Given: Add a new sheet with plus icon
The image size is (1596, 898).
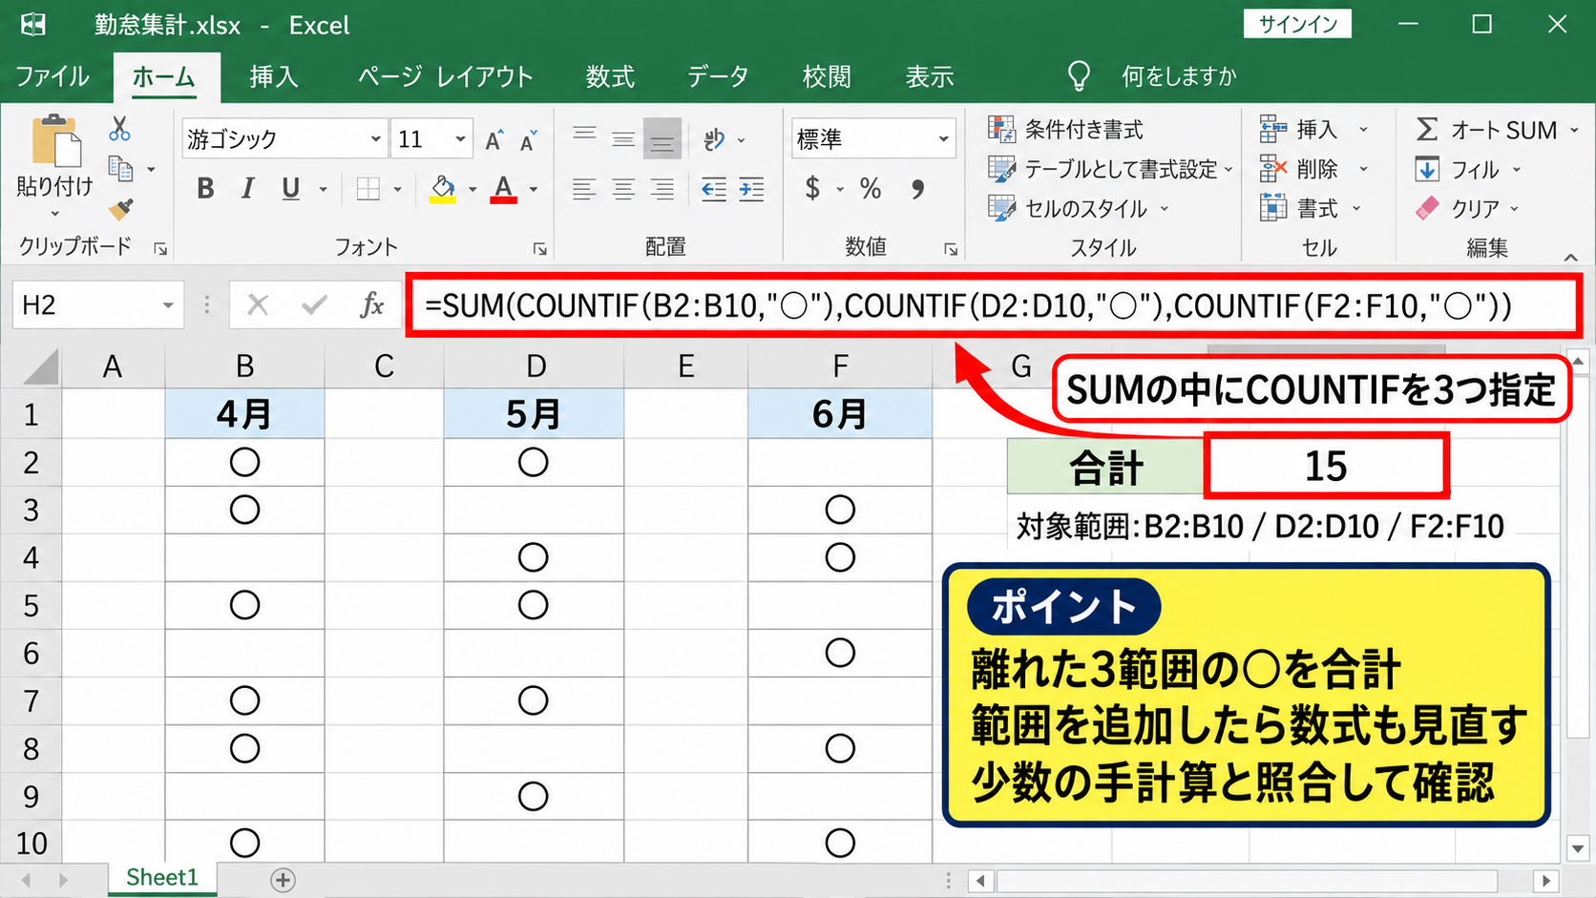Looking at the screenshot, I should [283, 880].
